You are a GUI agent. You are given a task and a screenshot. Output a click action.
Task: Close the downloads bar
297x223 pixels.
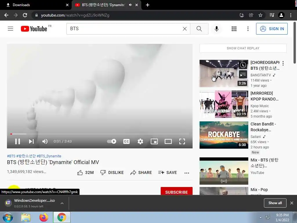[292, 203]
